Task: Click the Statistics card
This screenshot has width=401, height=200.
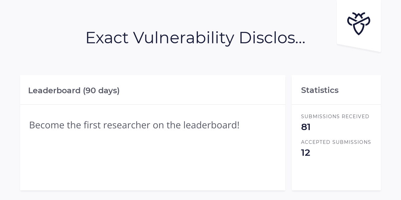Action: (x=336, y=132)
